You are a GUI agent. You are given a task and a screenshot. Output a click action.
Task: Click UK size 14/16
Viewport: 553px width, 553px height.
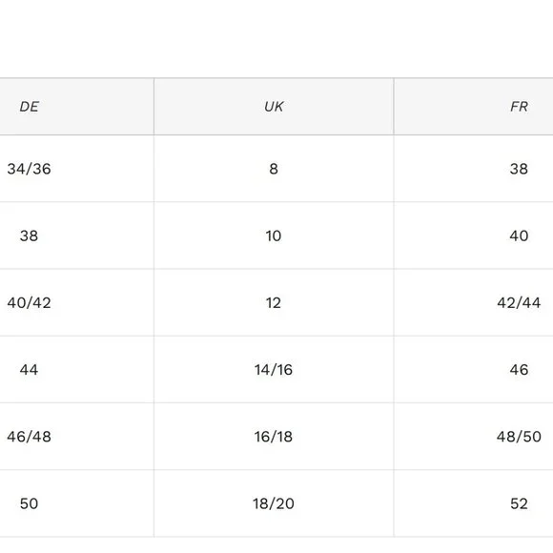(274, 370)
